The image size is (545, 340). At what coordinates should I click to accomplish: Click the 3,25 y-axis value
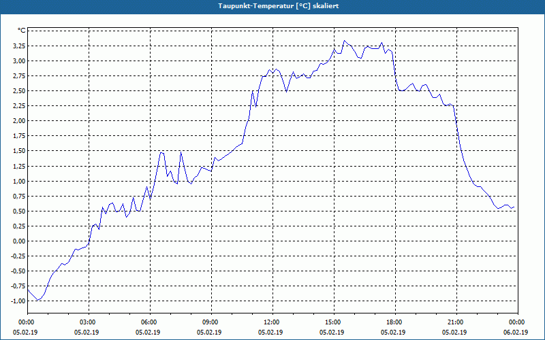[20, 46]
